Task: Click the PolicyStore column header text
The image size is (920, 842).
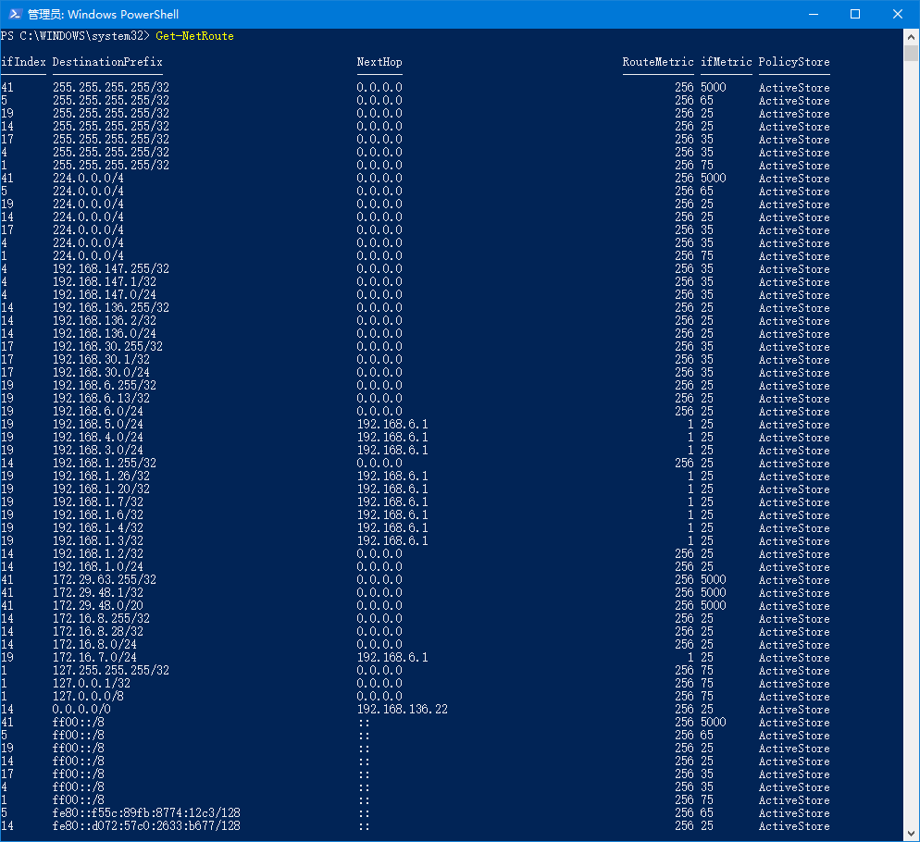Action: point(793,62)
